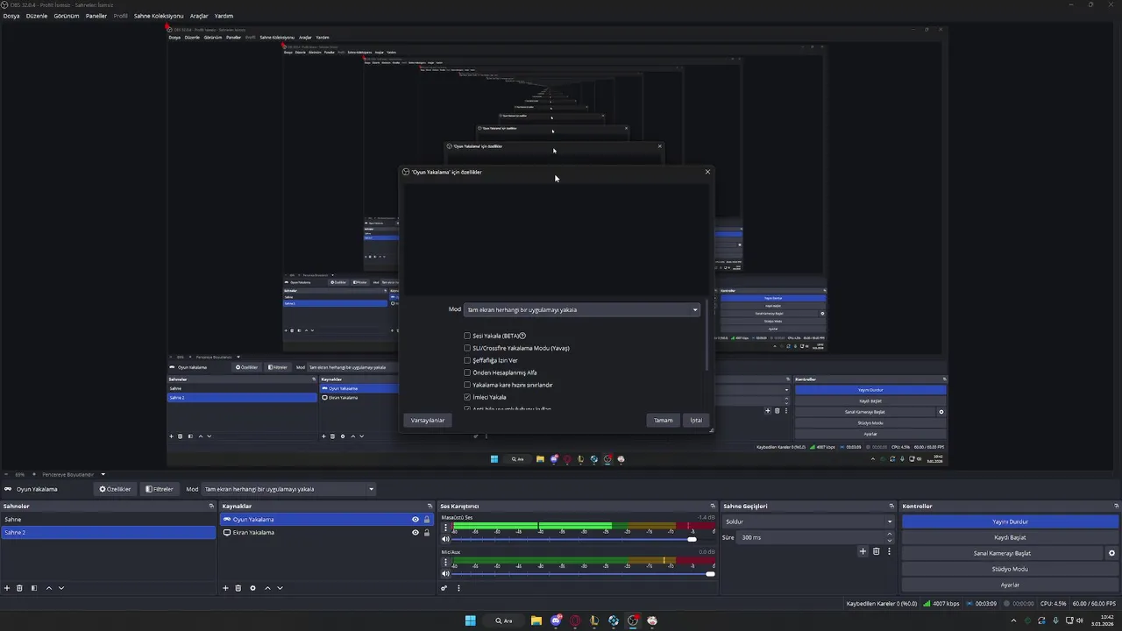
Task: Hide Ekran Yakalama source via eye icon
Action: (415, 533)
